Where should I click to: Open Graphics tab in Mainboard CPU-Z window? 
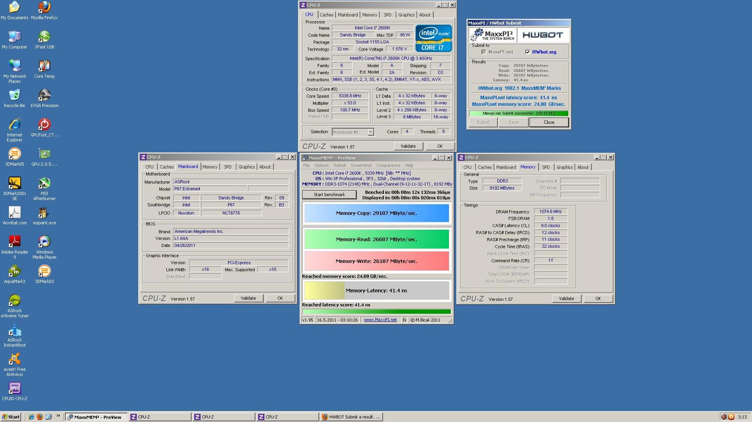click(246, 167)
